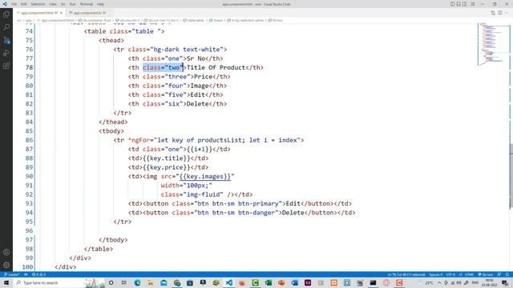Click the LF end-of-line status item

coord(460,274)
